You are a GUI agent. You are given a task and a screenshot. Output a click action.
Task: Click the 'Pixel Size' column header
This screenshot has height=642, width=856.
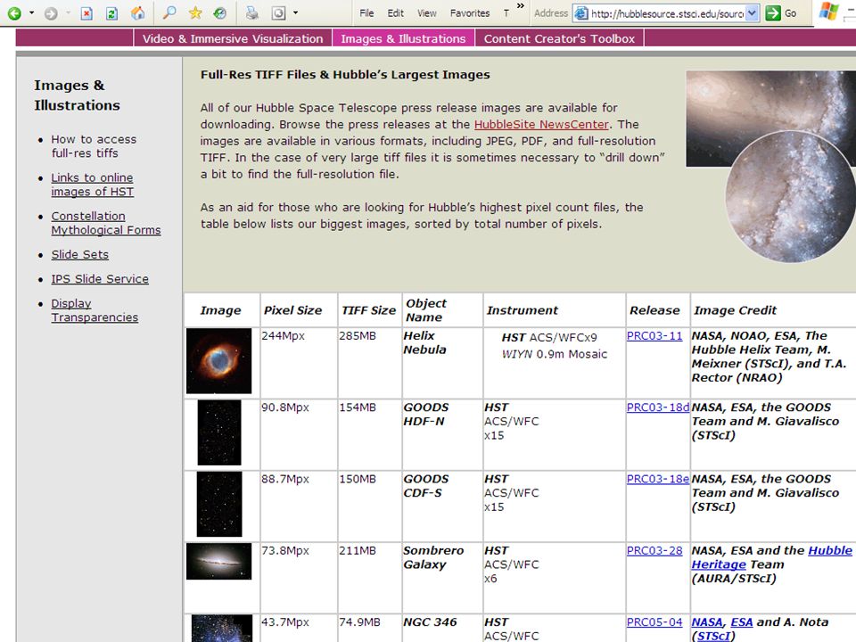293,310
